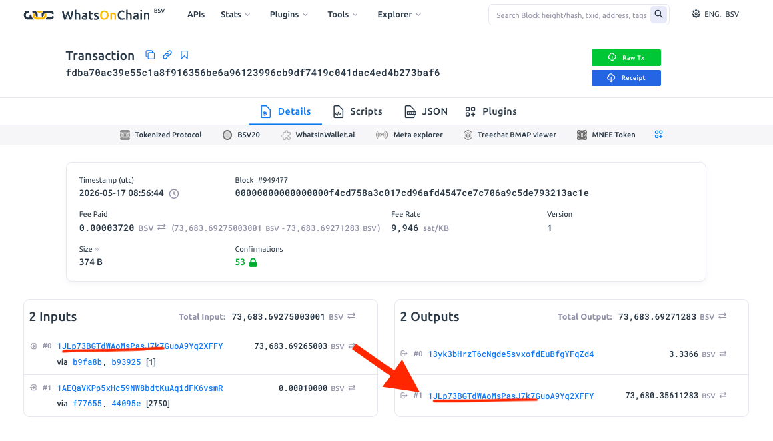Viewport: 773px width, 441px height.
Task: Toggle currency for output #0 amount
Action: [723, 354]
